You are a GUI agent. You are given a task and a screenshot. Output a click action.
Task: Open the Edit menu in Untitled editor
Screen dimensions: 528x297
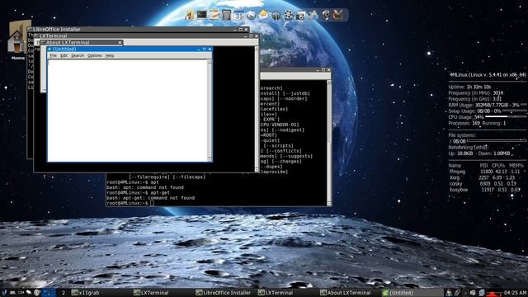[64, 55]
